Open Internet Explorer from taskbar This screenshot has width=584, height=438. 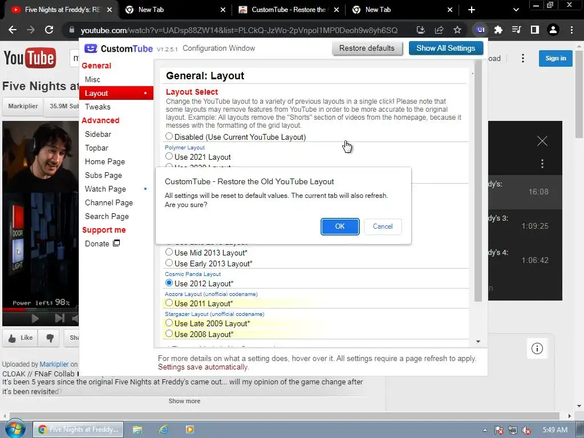tap(164, 429)
